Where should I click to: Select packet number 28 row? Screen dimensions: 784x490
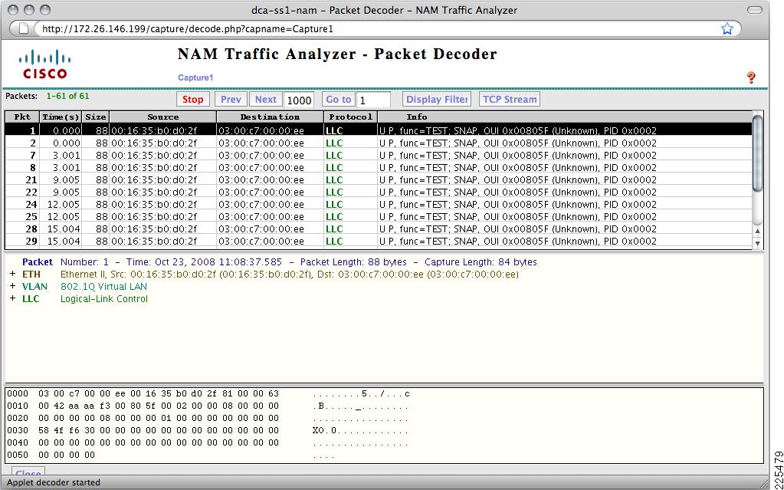click(379, 229)
